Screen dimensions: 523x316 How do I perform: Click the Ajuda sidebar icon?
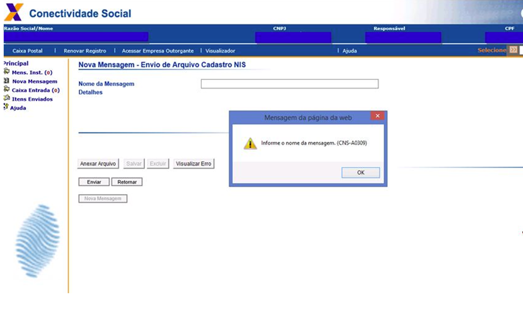[x=6, y=107]
